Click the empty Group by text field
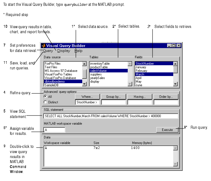This screenshot has height=181, width=211. (114, 102)
